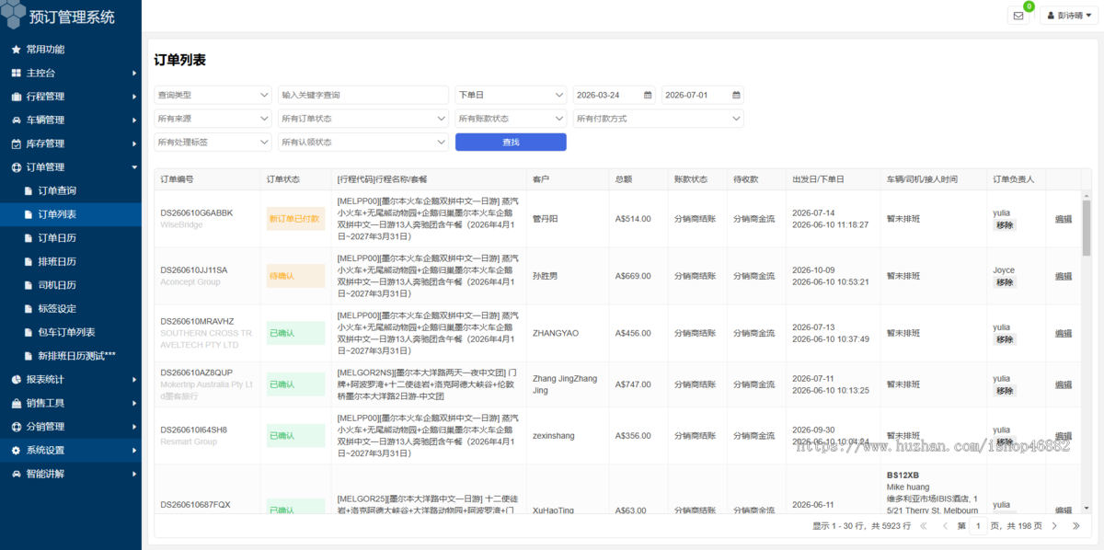Open the 查询类型 dropdown

pos(213,95)
